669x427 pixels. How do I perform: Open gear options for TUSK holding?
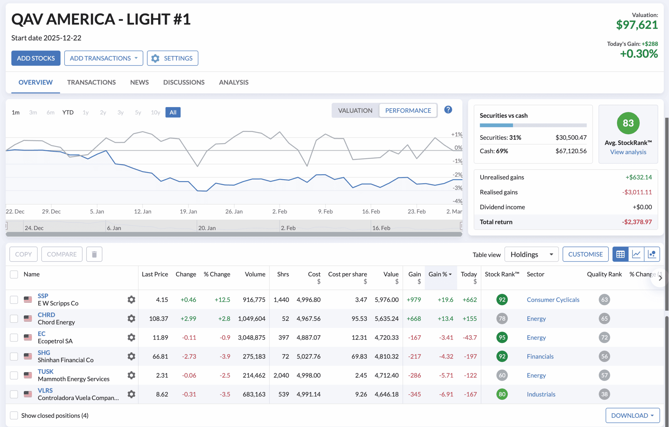[x=131, y=375]
